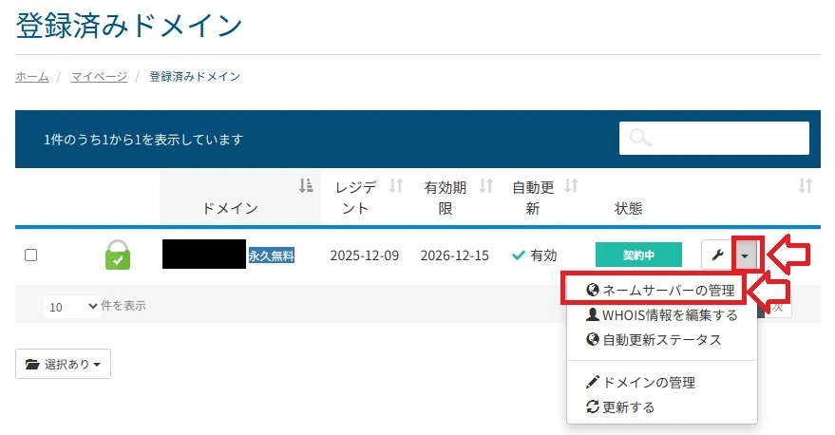The width and height of the screenshot is (835, 435).
Task: Click the wrench manage domain icon
Action: [x=717, y=255]
